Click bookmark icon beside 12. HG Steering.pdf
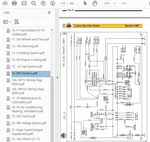This screenshot has width=150, height=142. [x=8, y=46]
